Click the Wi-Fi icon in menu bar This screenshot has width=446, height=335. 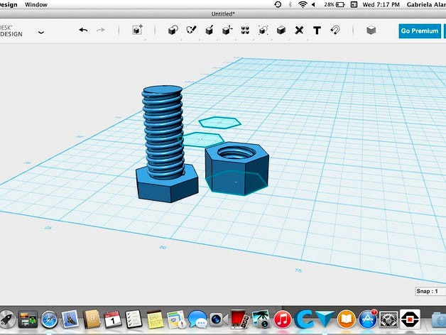tap(303, 4)
